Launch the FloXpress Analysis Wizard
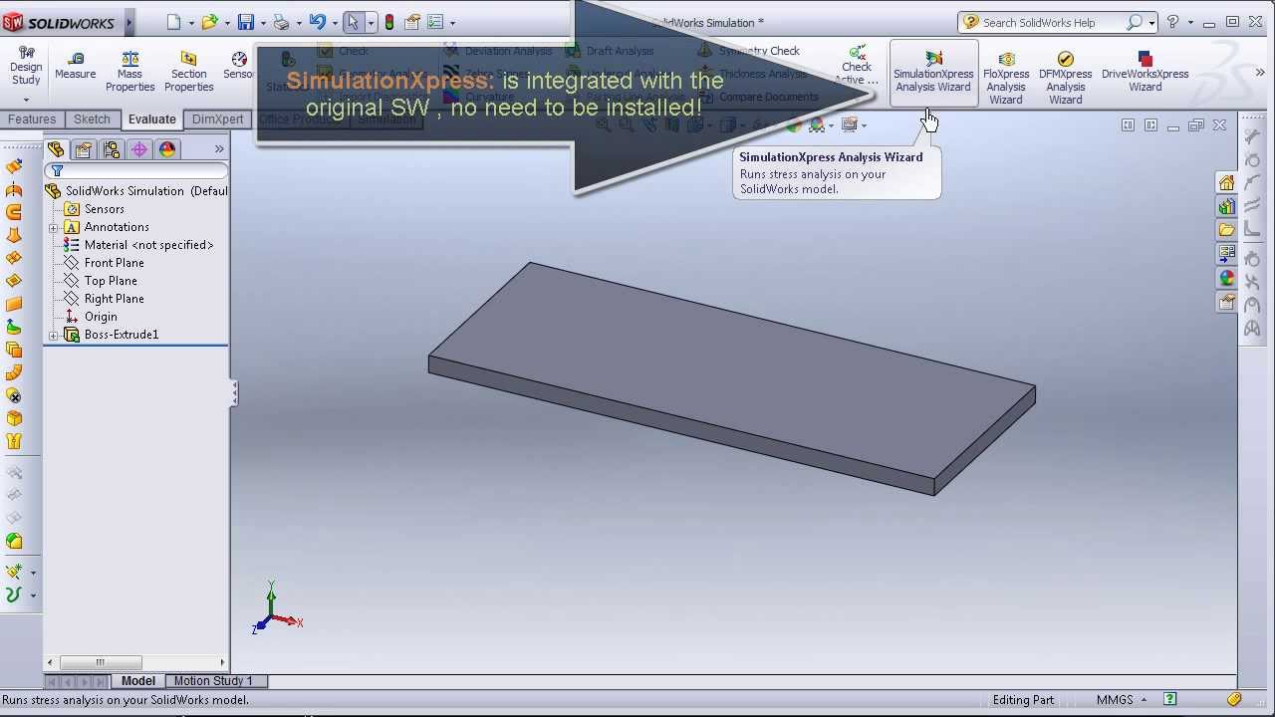 click(x=1006, y=78)
